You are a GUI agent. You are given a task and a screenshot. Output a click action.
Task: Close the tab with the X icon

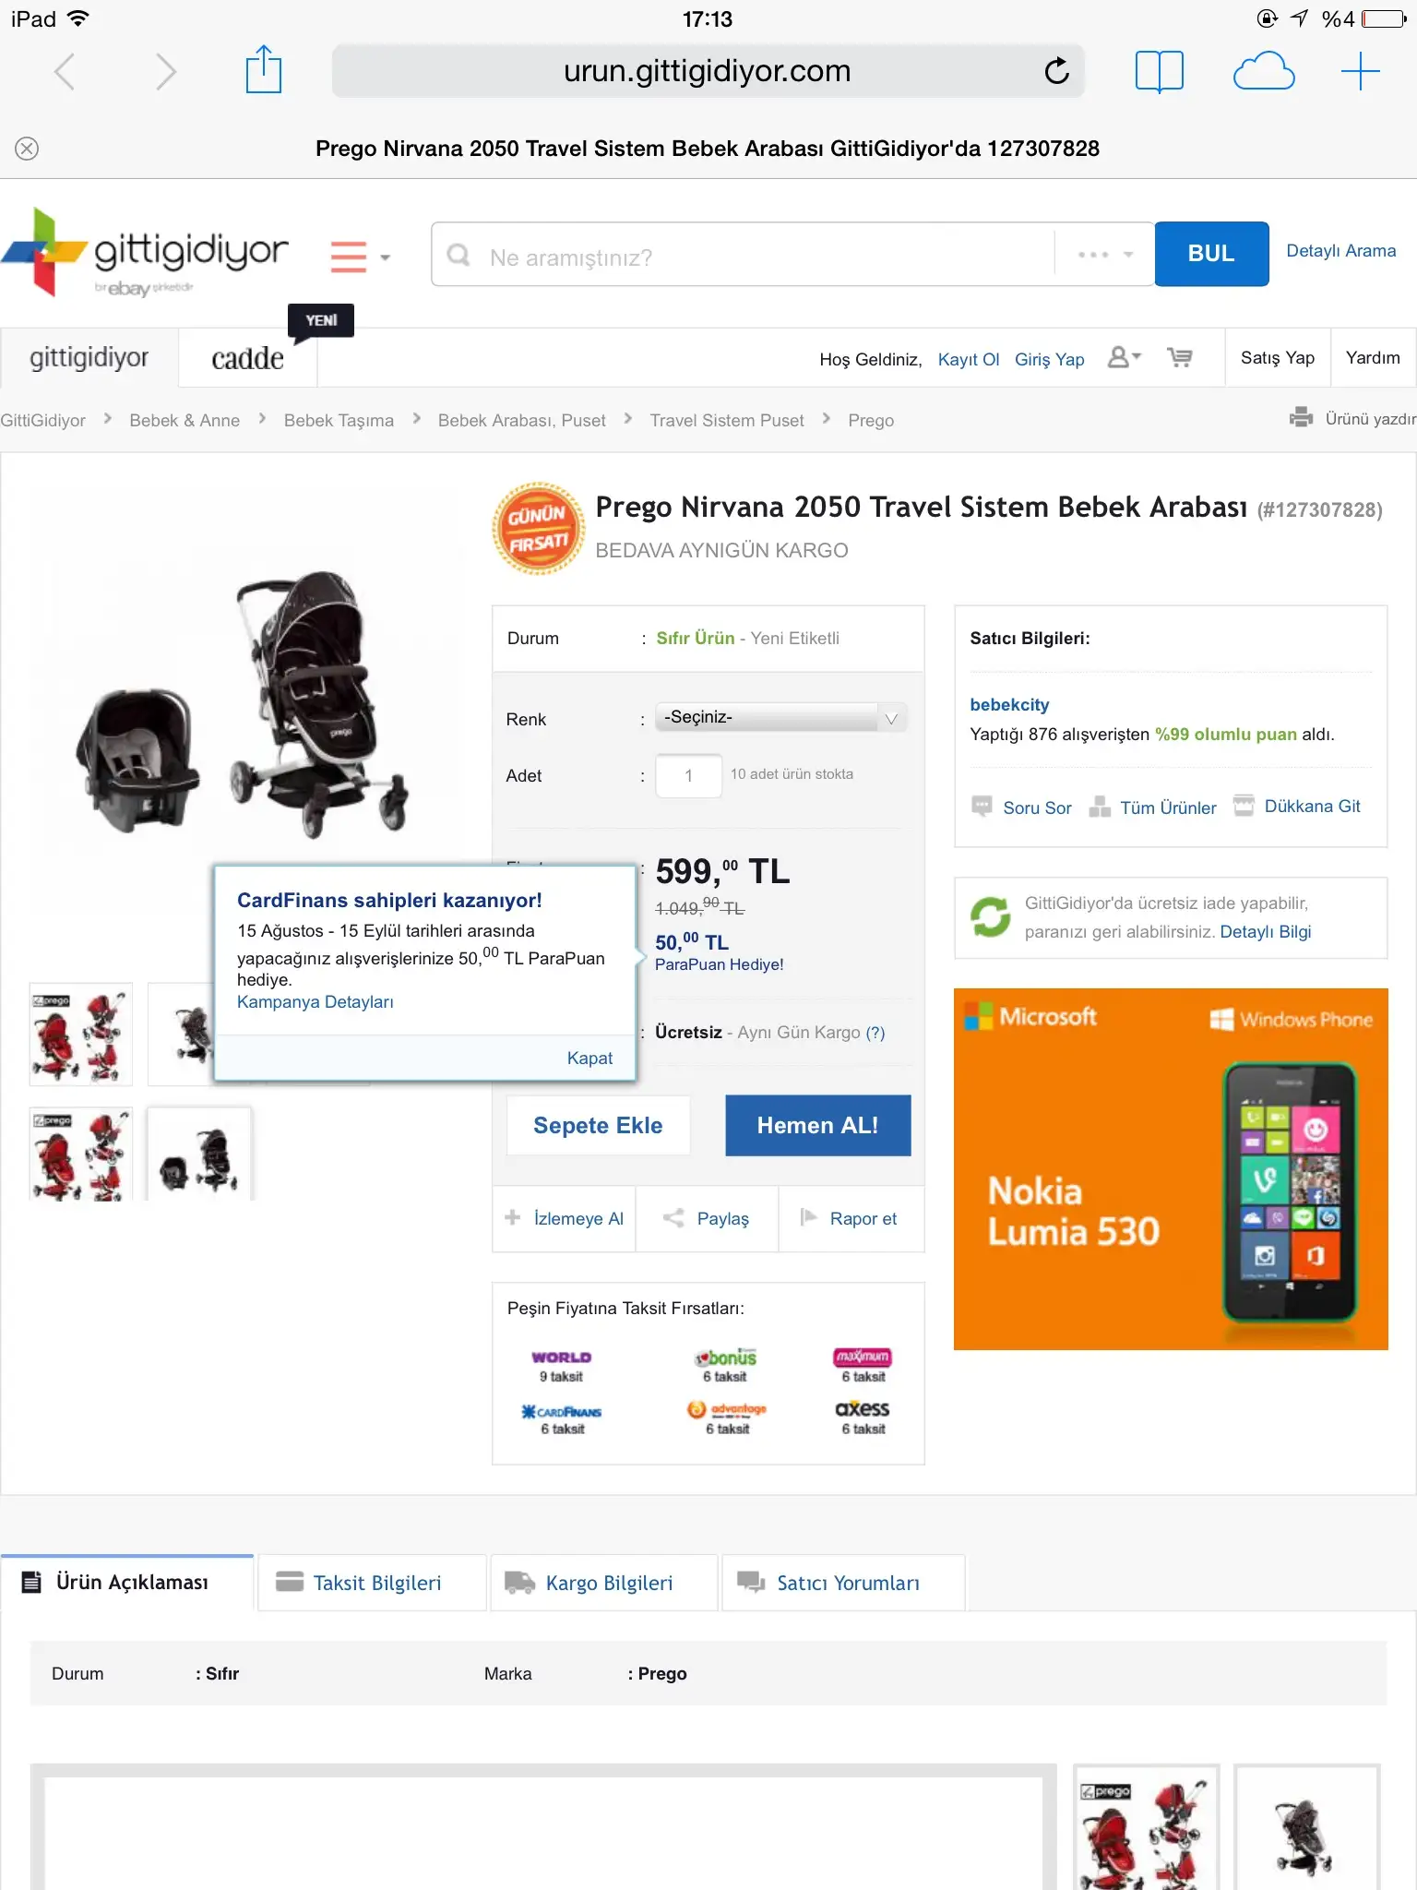(x=27, y=149)
